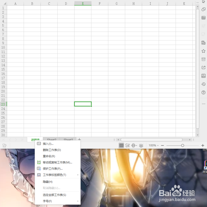Click the horizontal scrollbar right arrow
This screenshot has width=207, height=207.
click(x=190, y=140)
